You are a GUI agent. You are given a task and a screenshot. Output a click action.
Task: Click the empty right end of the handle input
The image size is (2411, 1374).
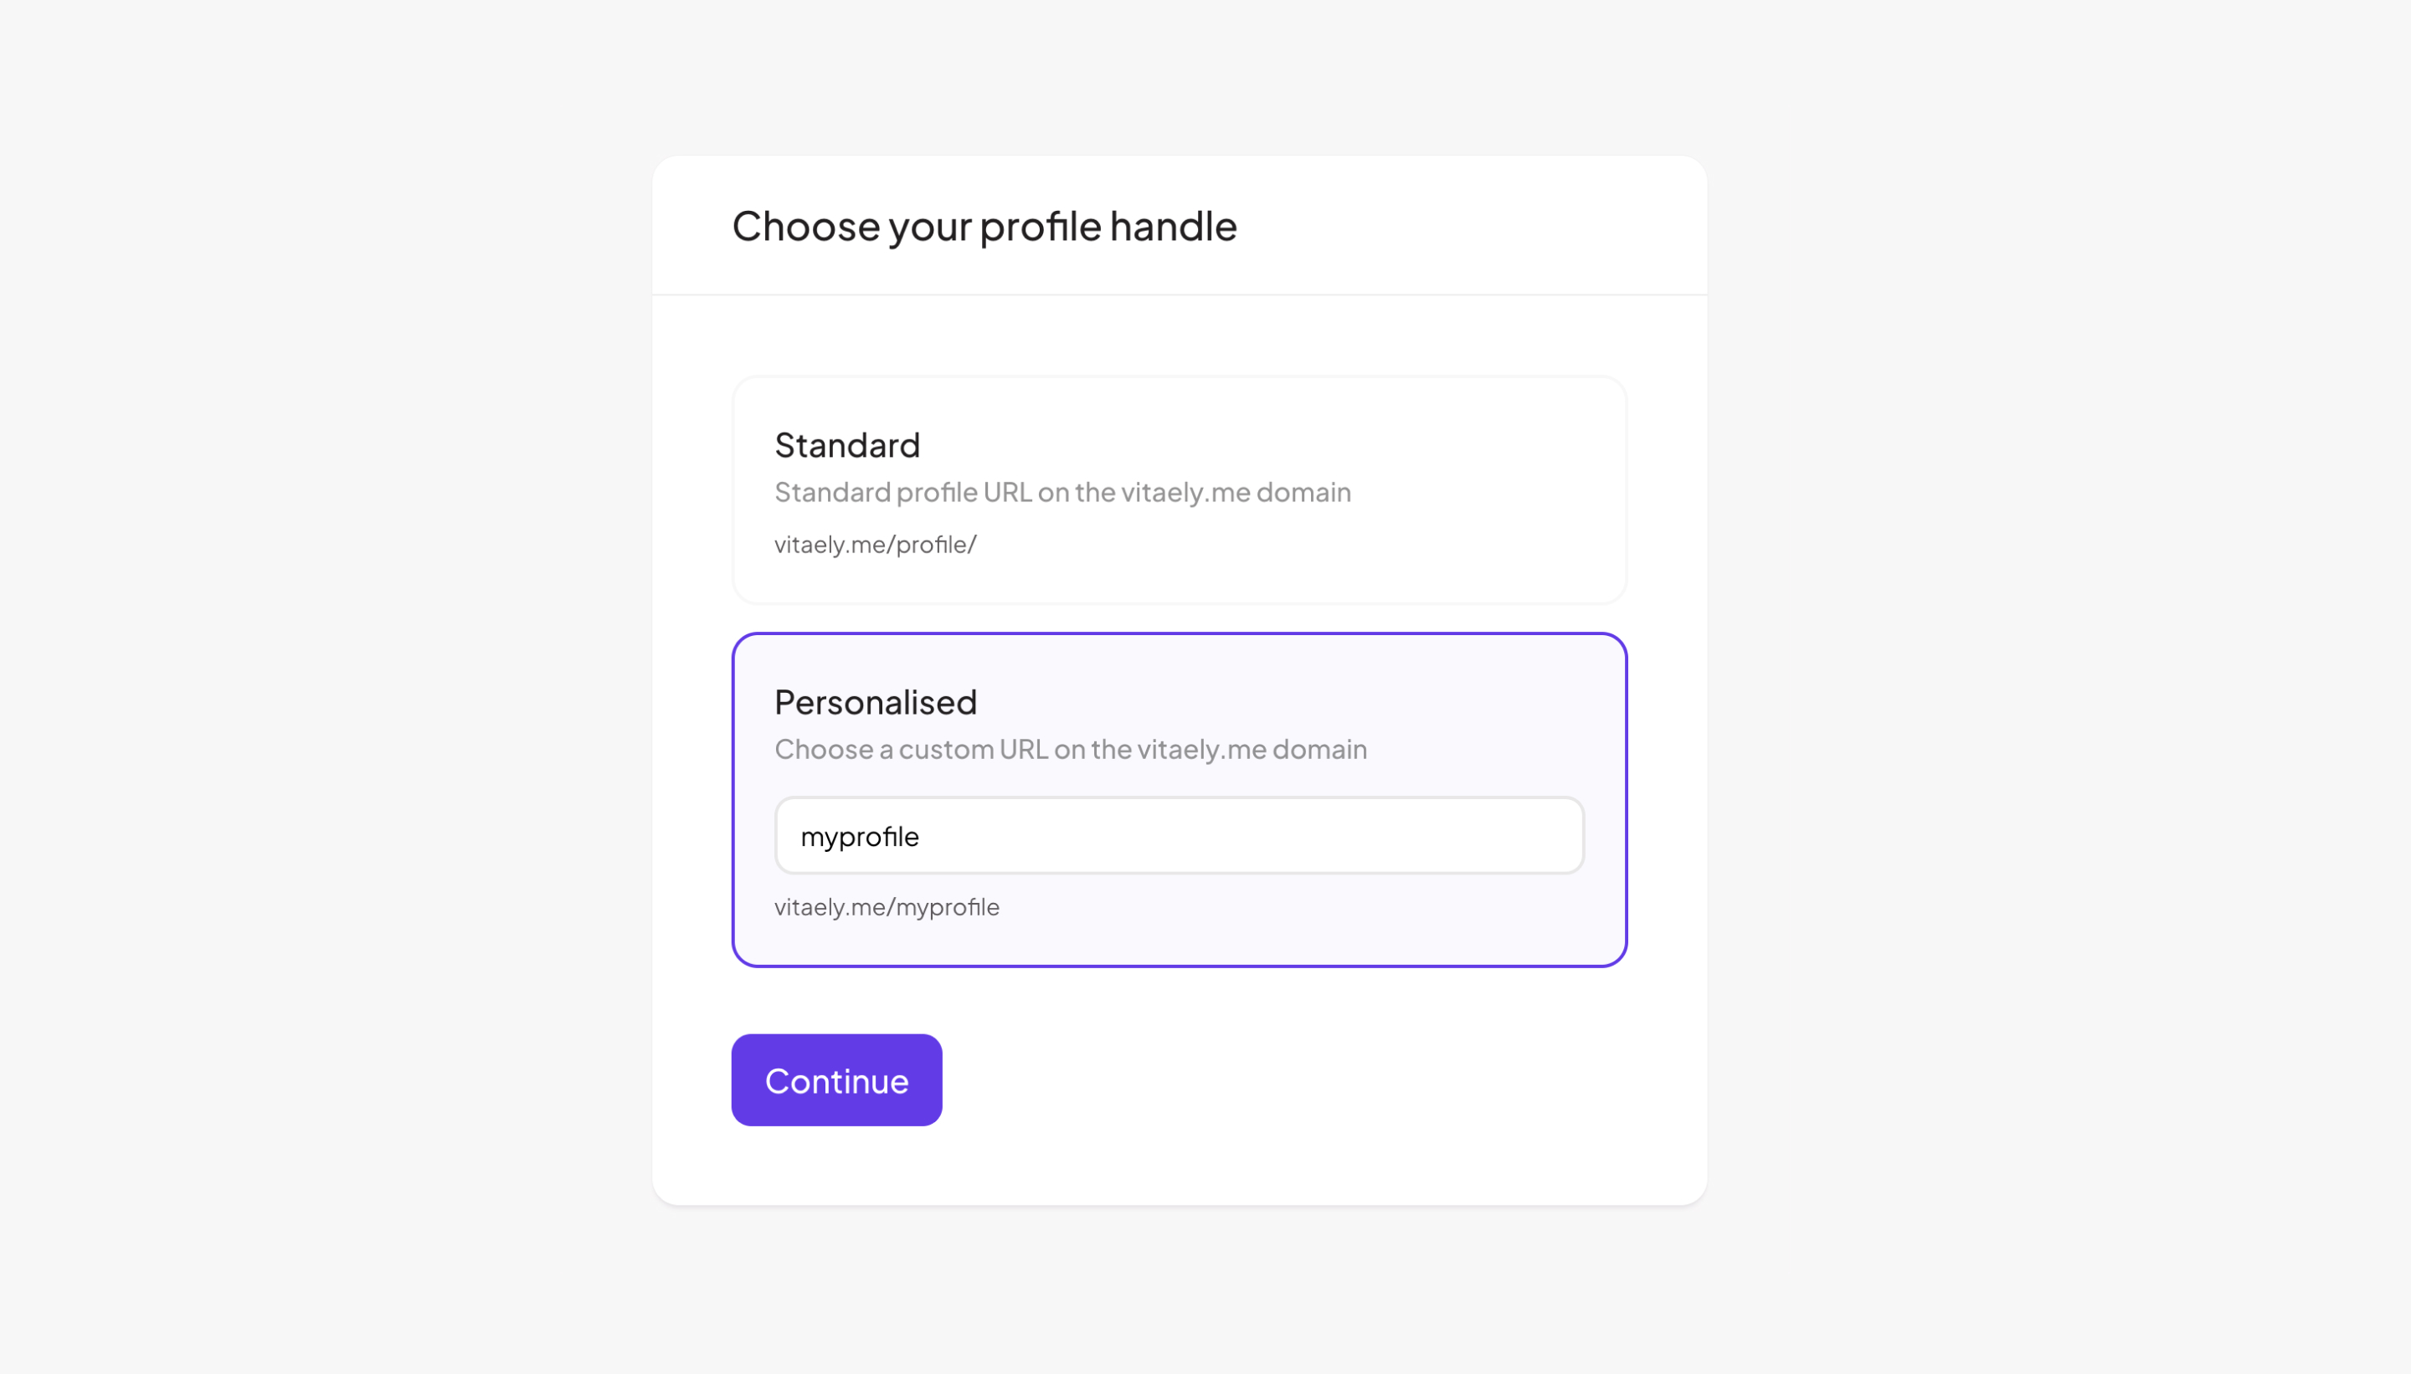click(1510, 835)
